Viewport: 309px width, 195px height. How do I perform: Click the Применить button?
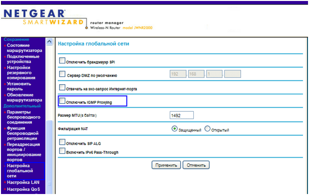[166, 165]
